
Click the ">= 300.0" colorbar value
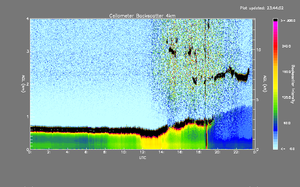(x=288, y=21)
